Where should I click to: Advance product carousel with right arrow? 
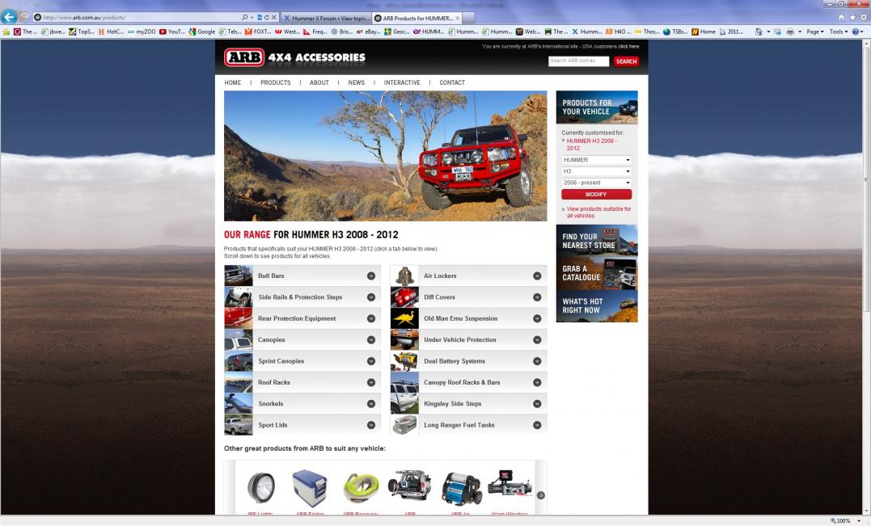click(x=540, y=495)
